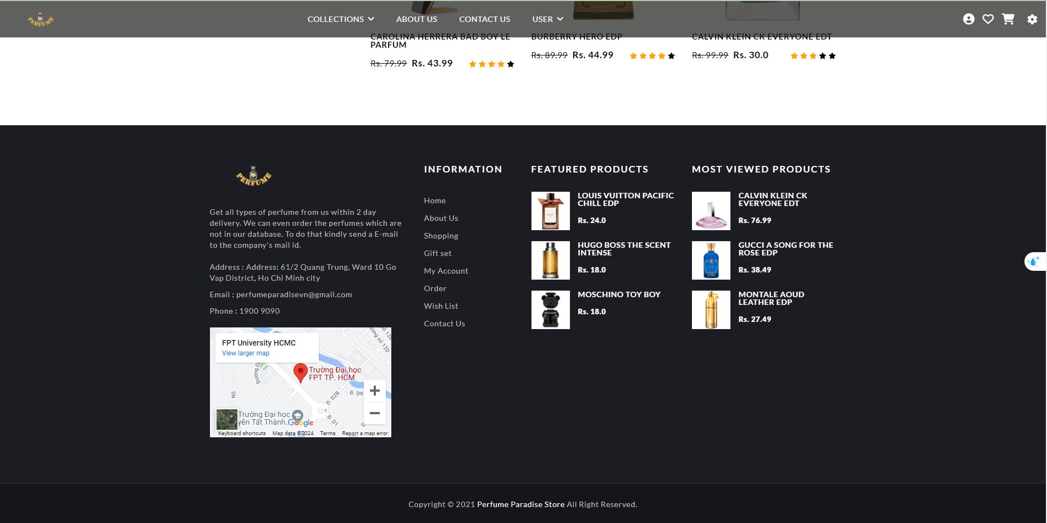Open Shopping link in footer

coord(441,236)
